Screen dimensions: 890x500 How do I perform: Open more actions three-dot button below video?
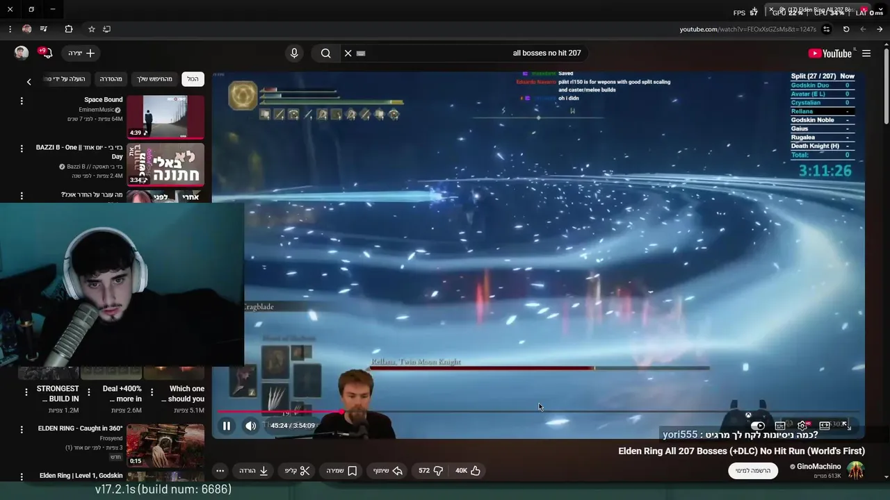[220, 471]
